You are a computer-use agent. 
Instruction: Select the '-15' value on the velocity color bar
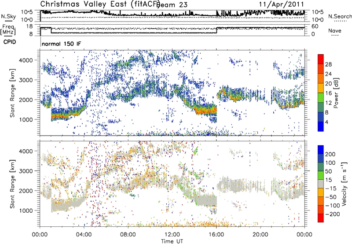pos(331,189)
